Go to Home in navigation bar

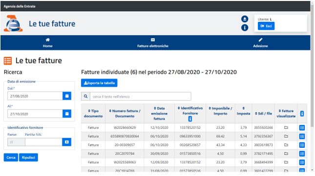(47, 43)
